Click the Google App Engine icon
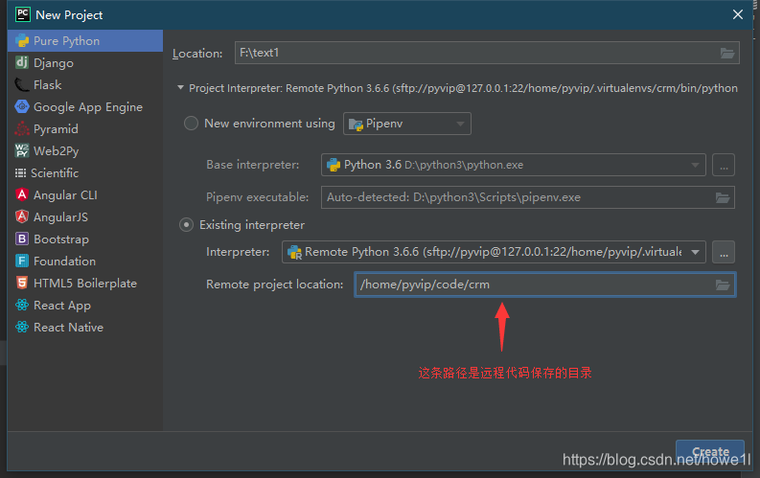The image size is (760, 478). (22, 106)
